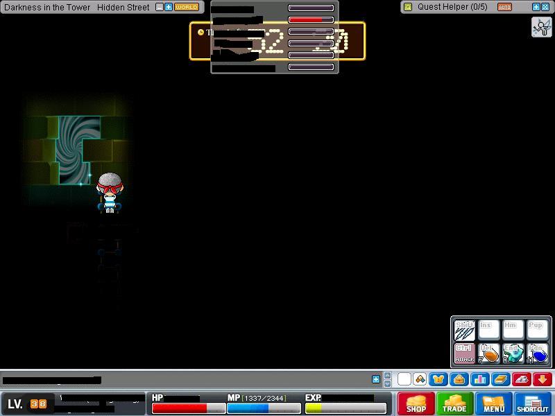Screen dimensions: 555x416
Task: Click the MP value 1337/2344 text
Action: pos(264,398)
